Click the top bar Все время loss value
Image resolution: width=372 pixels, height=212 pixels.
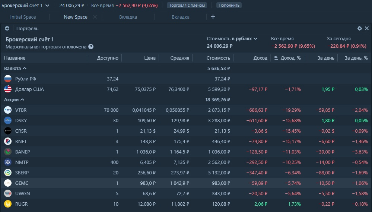[137, 6]
